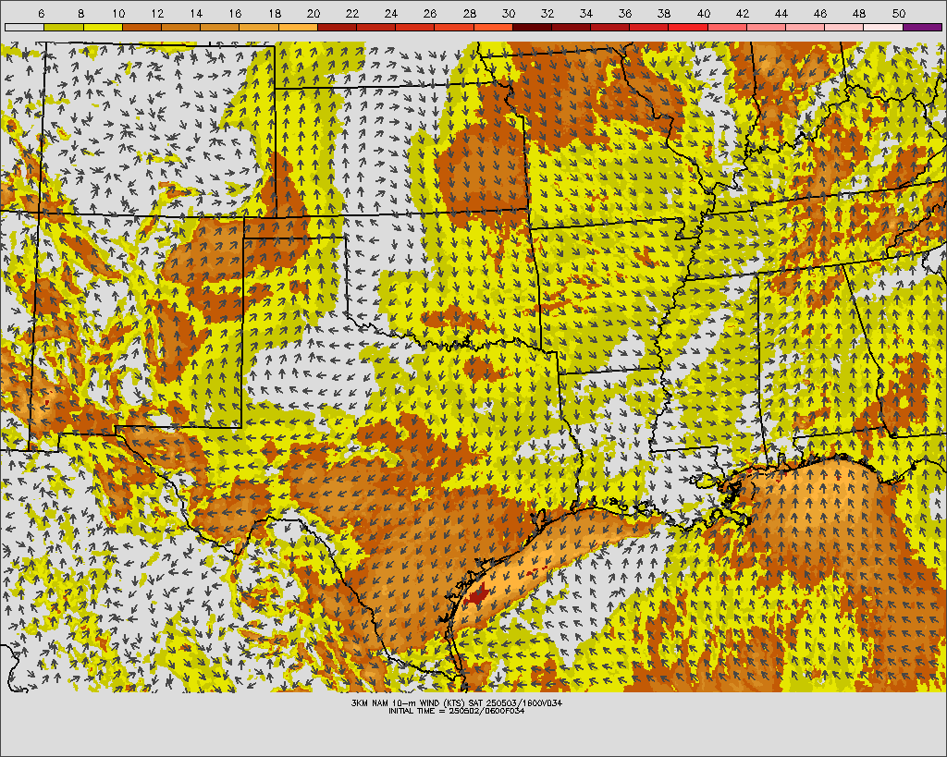Screen dimensions: 947x757
Task: Click the legend swatch between 16 and 18
Action: click(x=259, y=27)
